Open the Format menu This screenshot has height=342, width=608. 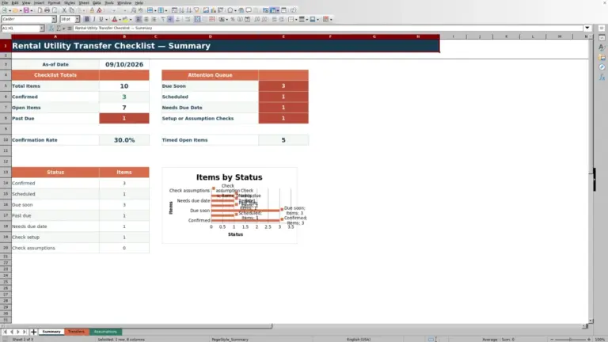[x=54, y=2]
